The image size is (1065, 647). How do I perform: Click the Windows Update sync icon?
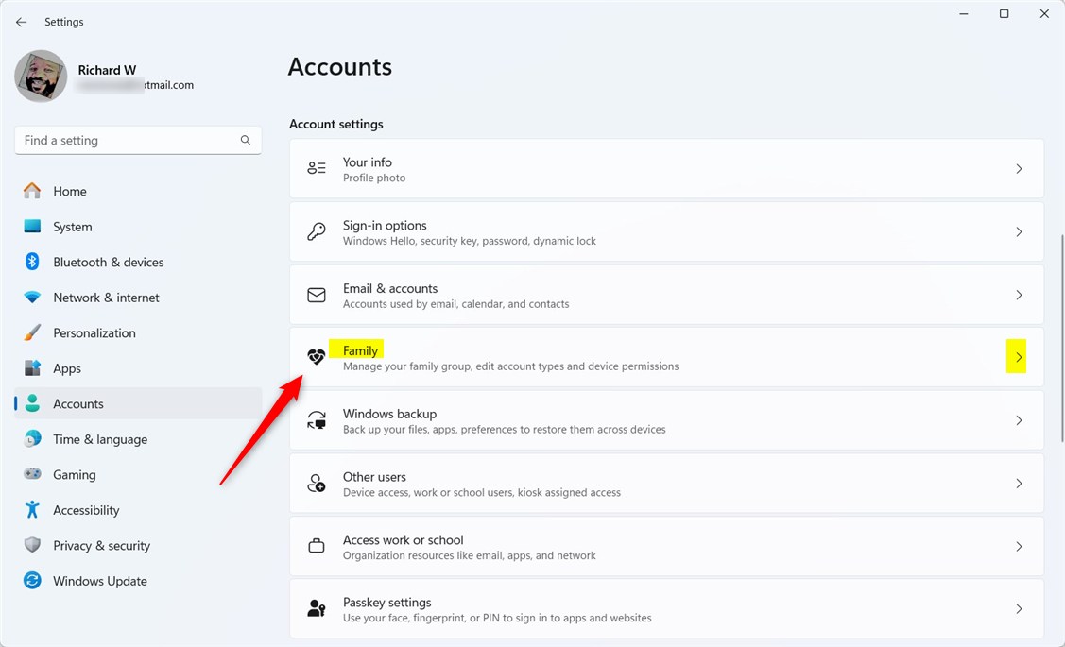coord(32,581)
